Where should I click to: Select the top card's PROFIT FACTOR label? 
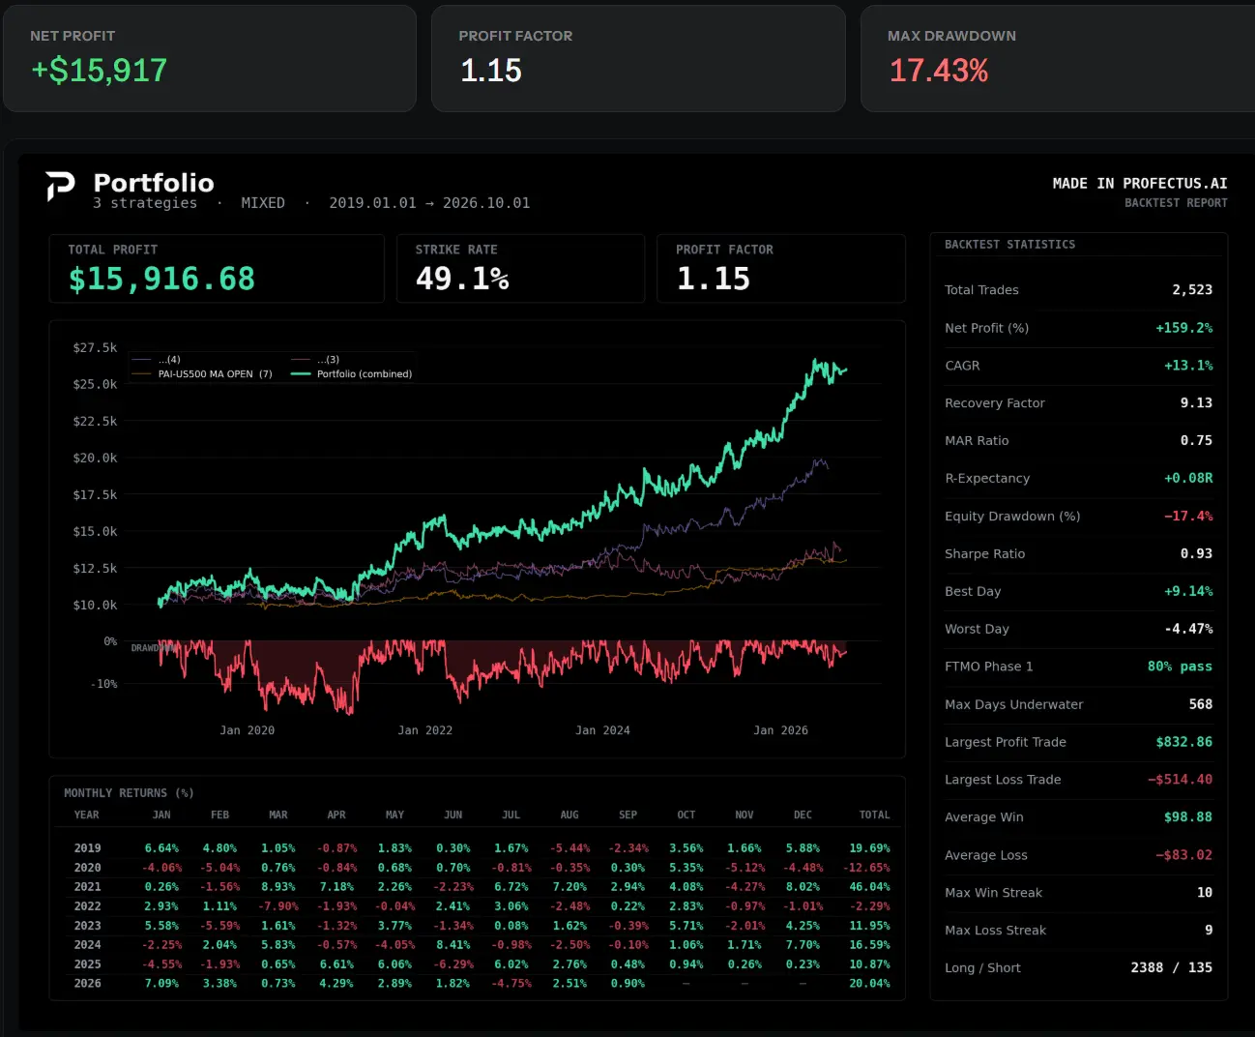(515, 36)
